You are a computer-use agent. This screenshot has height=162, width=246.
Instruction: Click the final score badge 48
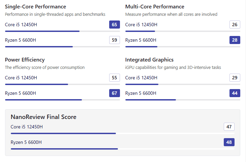coord(229,142)
